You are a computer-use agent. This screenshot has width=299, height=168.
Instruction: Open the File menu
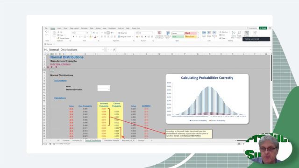point(46,28)
